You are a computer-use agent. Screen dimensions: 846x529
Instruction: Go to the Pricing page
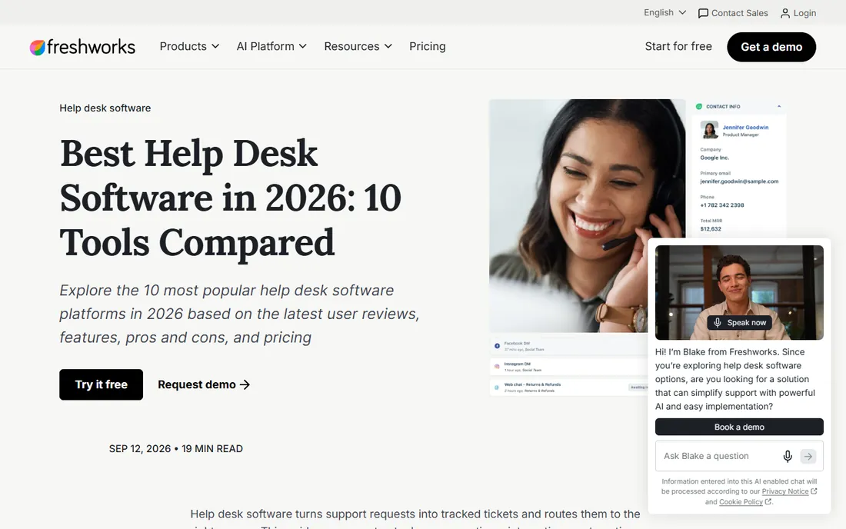[428, 46]
